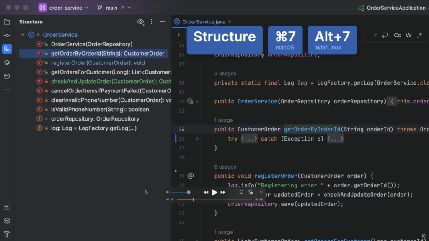Select log field in Structure tree

[93, 128]
